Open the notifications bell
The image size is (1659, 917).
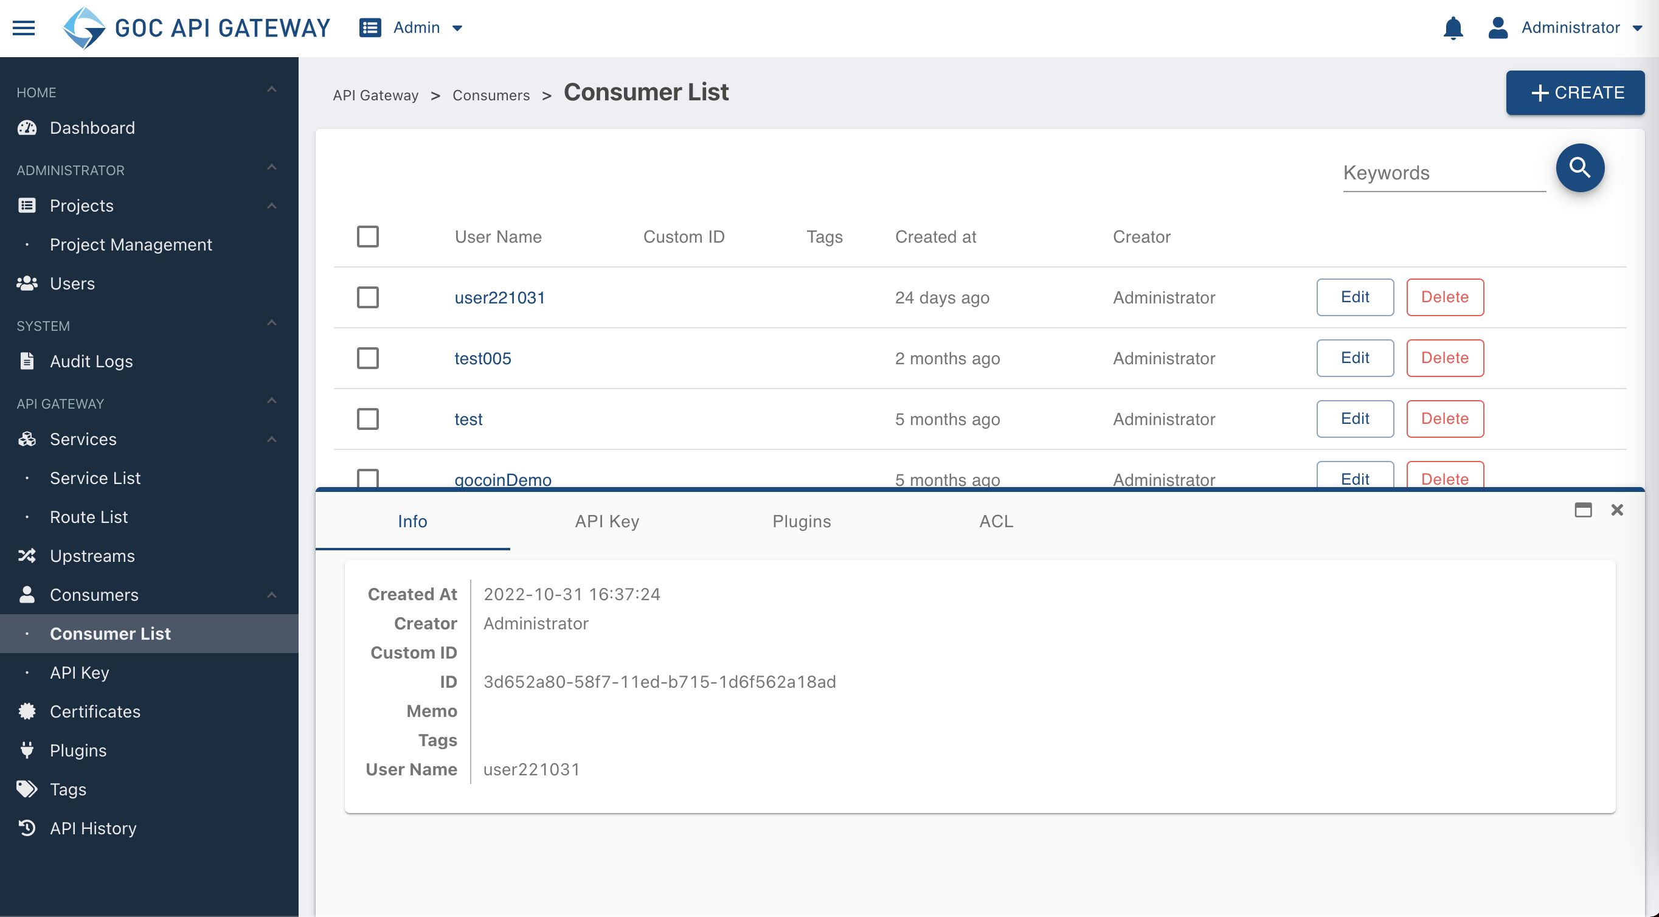tap(1453, 29)
